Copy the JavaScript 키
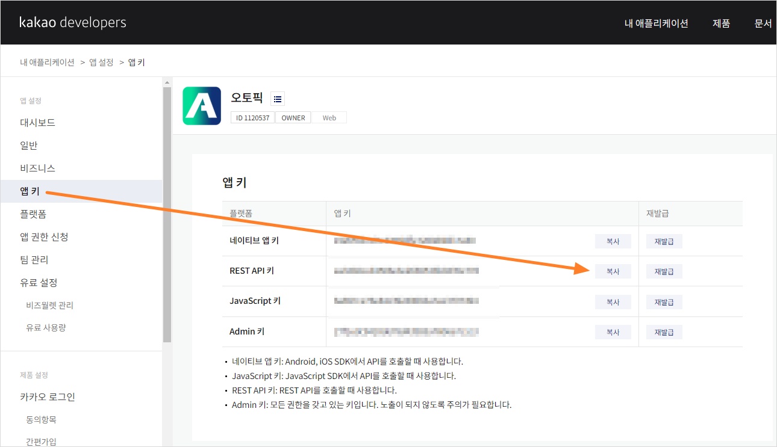This screenshot has width=777, height=447. click(x=613, y=302)
